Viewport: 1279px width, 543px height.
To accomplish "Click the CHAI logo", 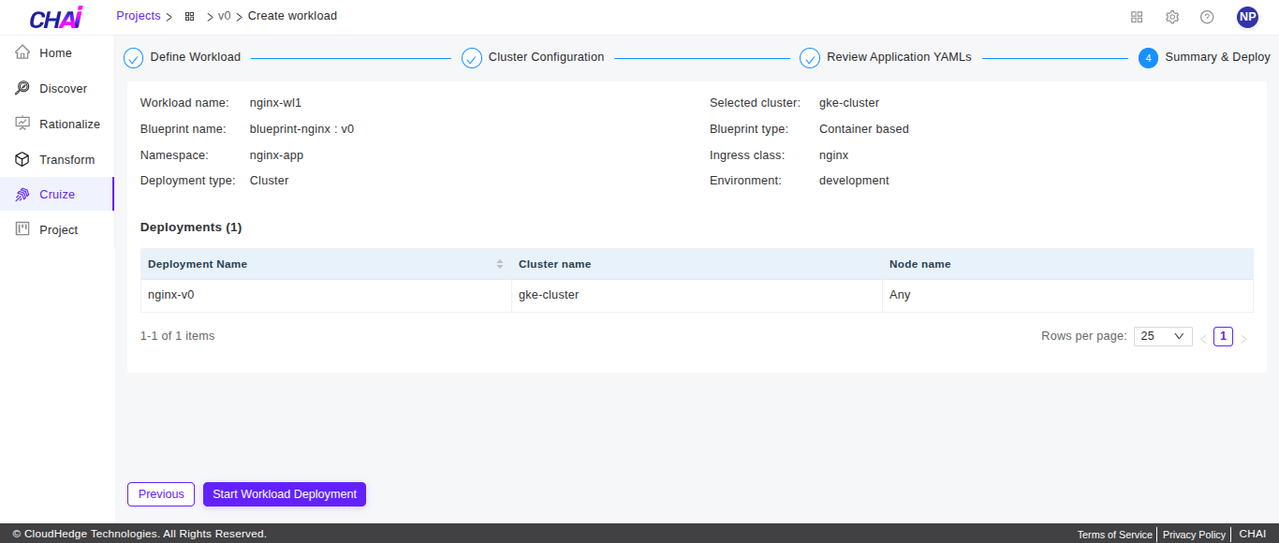I will coord(56,18).
